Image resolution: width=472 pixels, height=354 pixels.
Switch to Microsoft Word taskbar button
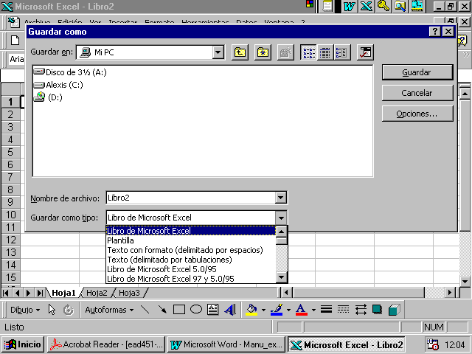[226, 344]
